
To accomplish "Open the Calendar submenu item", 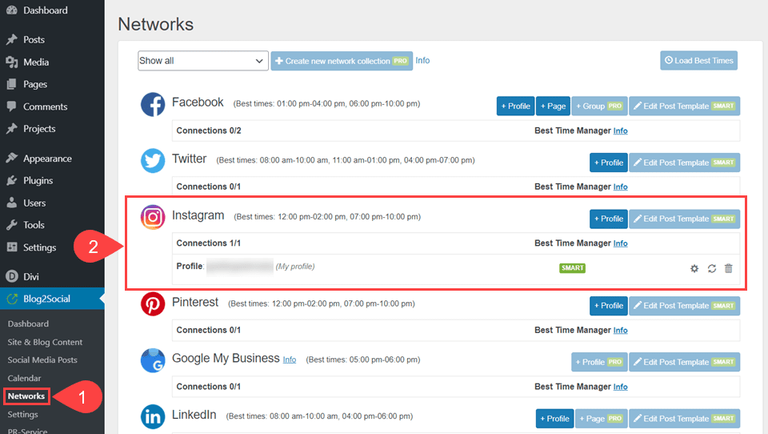I will pos(24,378).
